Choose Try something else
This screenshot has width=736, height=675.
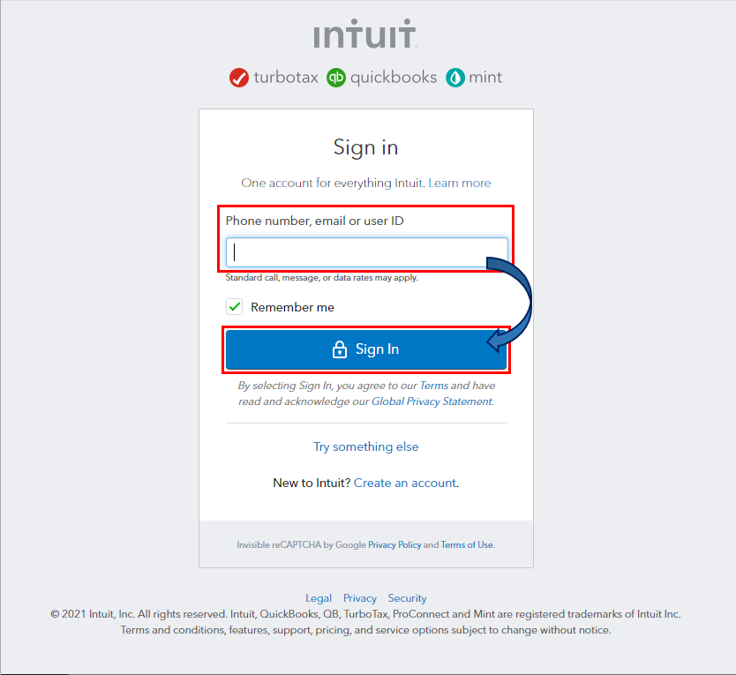366,446
